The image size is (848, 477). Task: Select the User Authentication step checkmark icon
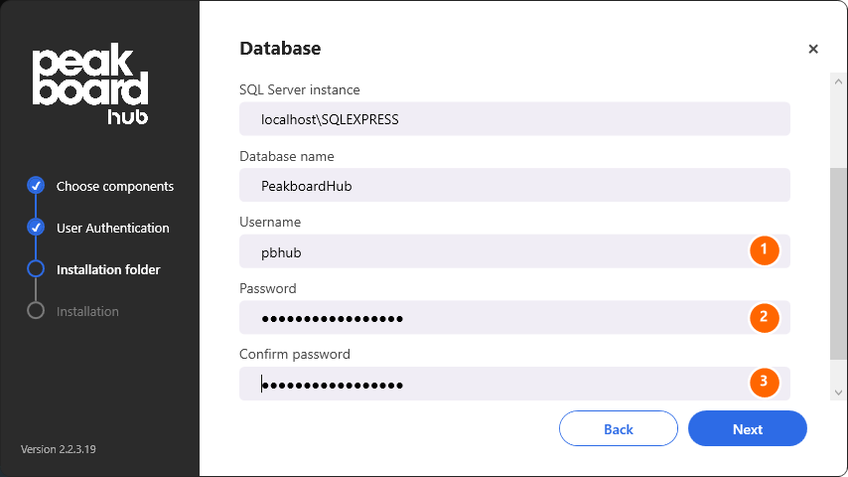(36, 228)
